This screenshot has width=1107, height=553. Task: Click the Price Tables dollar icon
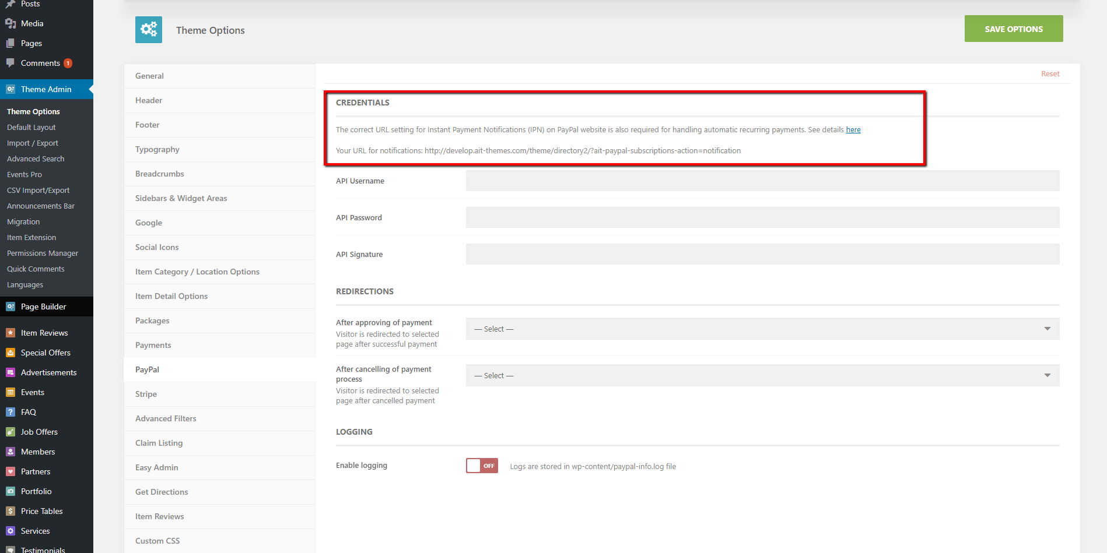[x=10, y=511]
